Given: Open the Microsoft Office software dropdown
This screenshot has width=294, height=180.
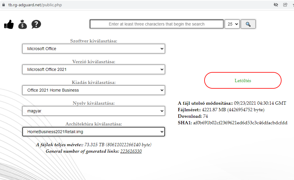Looking at the screenshot, I should click(94, 49).
